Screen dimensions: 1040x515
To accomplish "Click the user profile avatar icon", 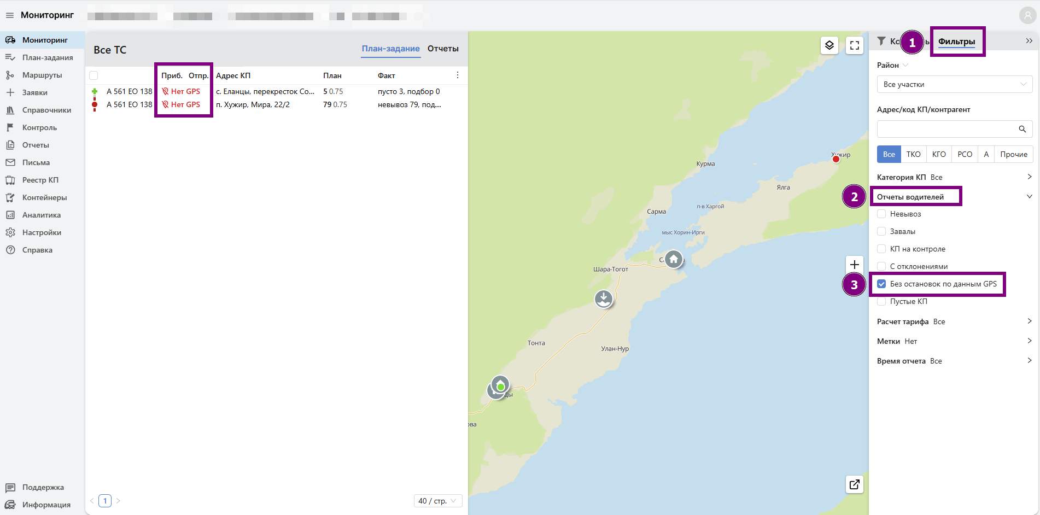I will [1027, 15].
